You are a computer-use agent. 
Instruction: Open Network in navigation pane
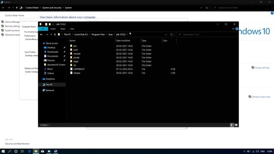coord(50,90)
